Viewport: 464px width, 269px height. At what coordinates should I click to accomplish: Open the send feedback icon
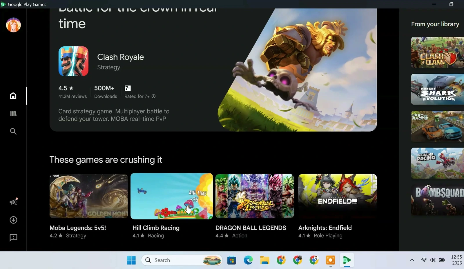(x=13, y=238)
